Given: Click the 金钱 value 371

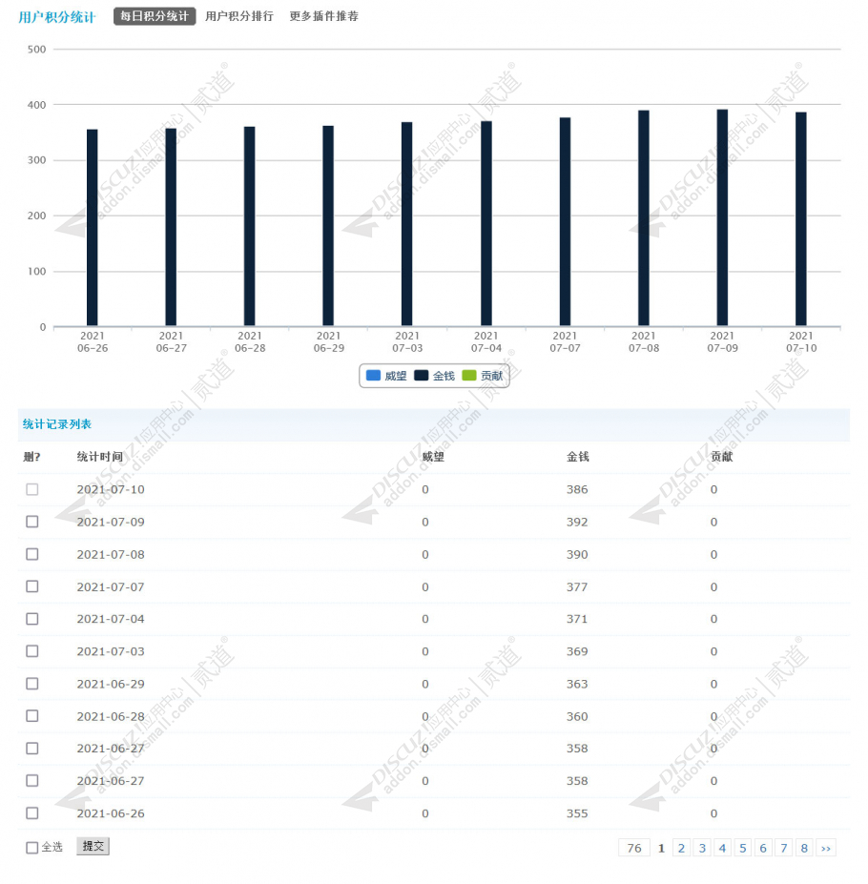Looking at the screenshot, I should click(x=577, y=619).
